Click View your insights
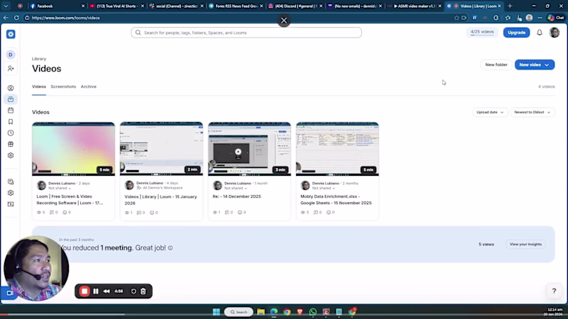Screen dimensions: 568x319 click(525, 244)
